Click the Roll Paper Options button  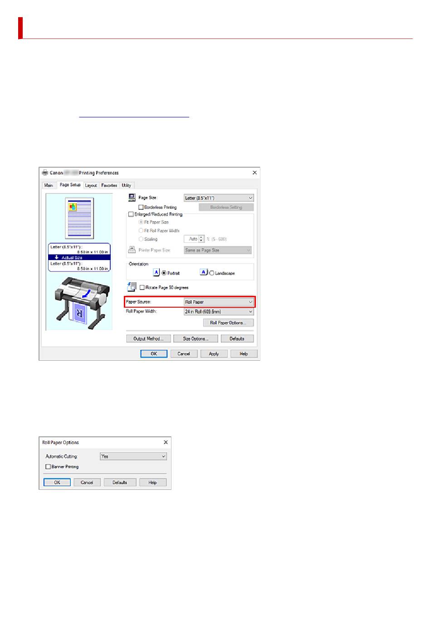point(228,323)
